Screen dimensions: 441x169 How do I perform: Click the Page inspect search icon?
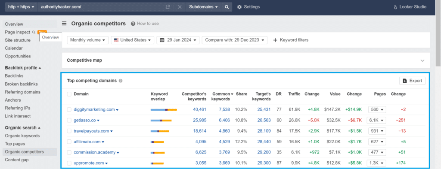tap(34, 32)
